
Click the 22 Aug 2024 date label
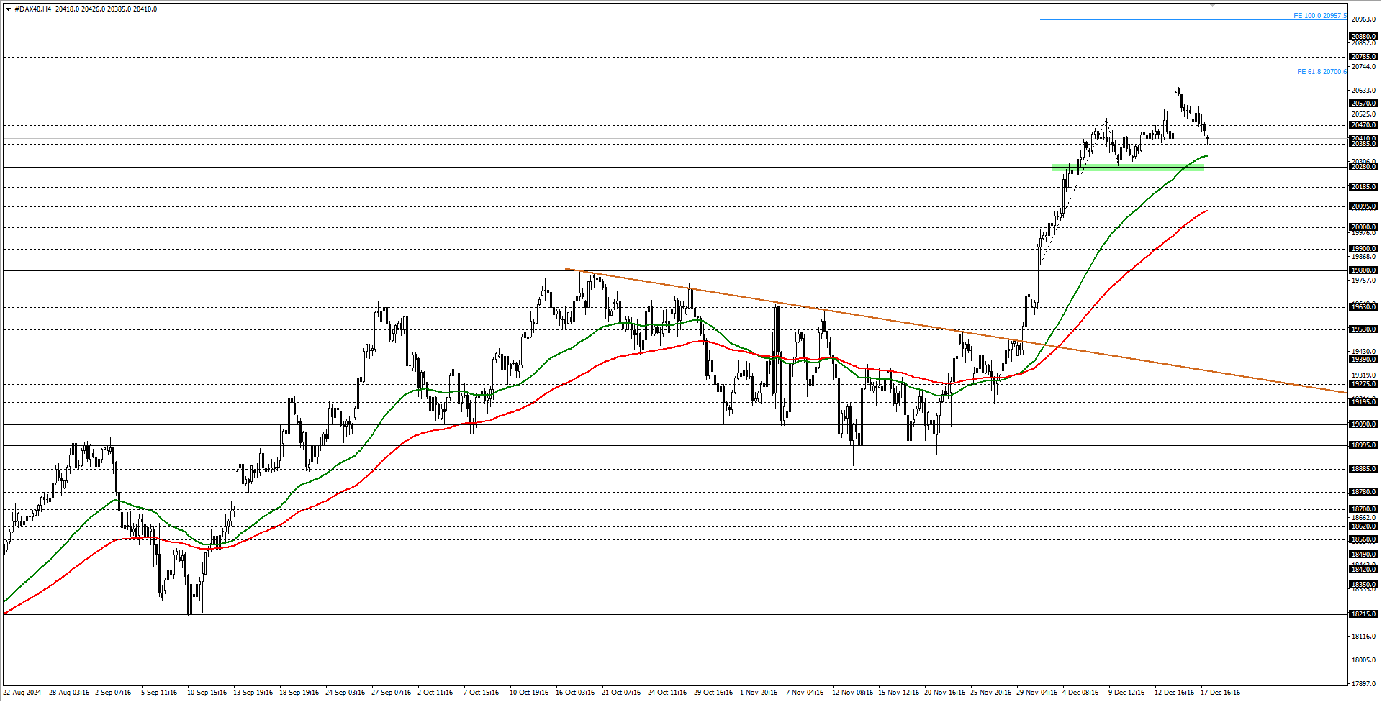[x=22, y=693]
